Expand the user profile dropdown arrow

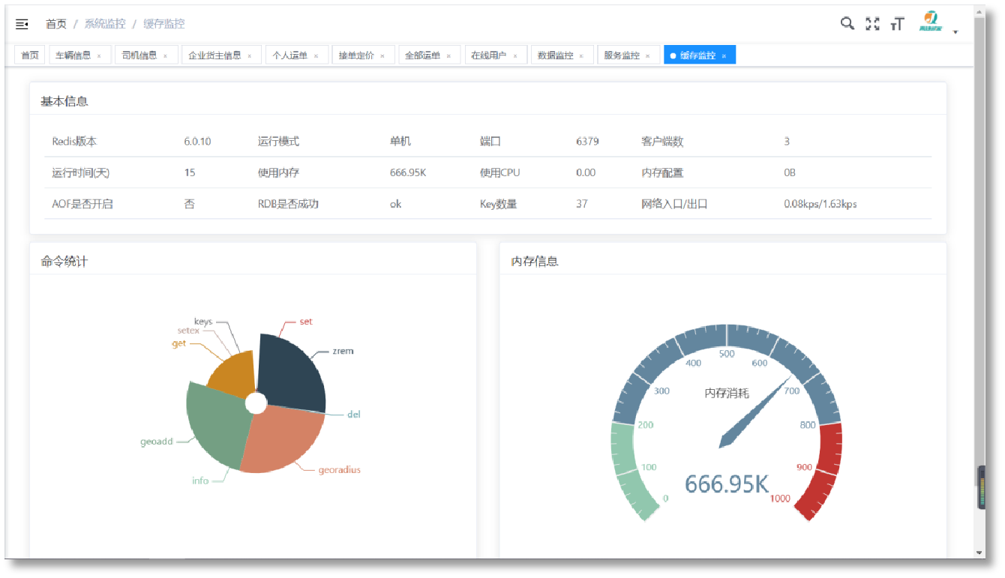(955, 32)
